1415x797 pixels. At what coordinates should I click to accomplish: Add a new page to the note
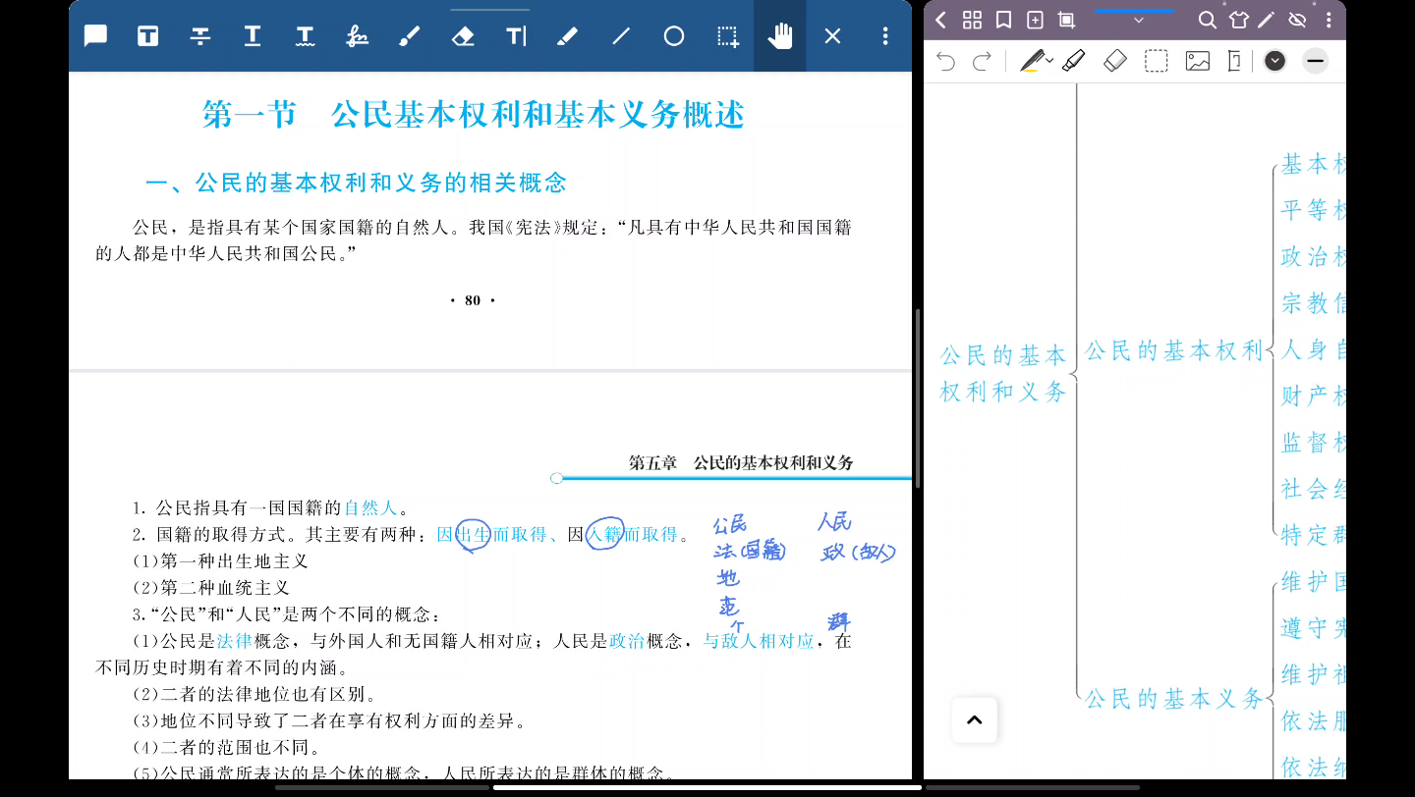[x=1035, y=20]
